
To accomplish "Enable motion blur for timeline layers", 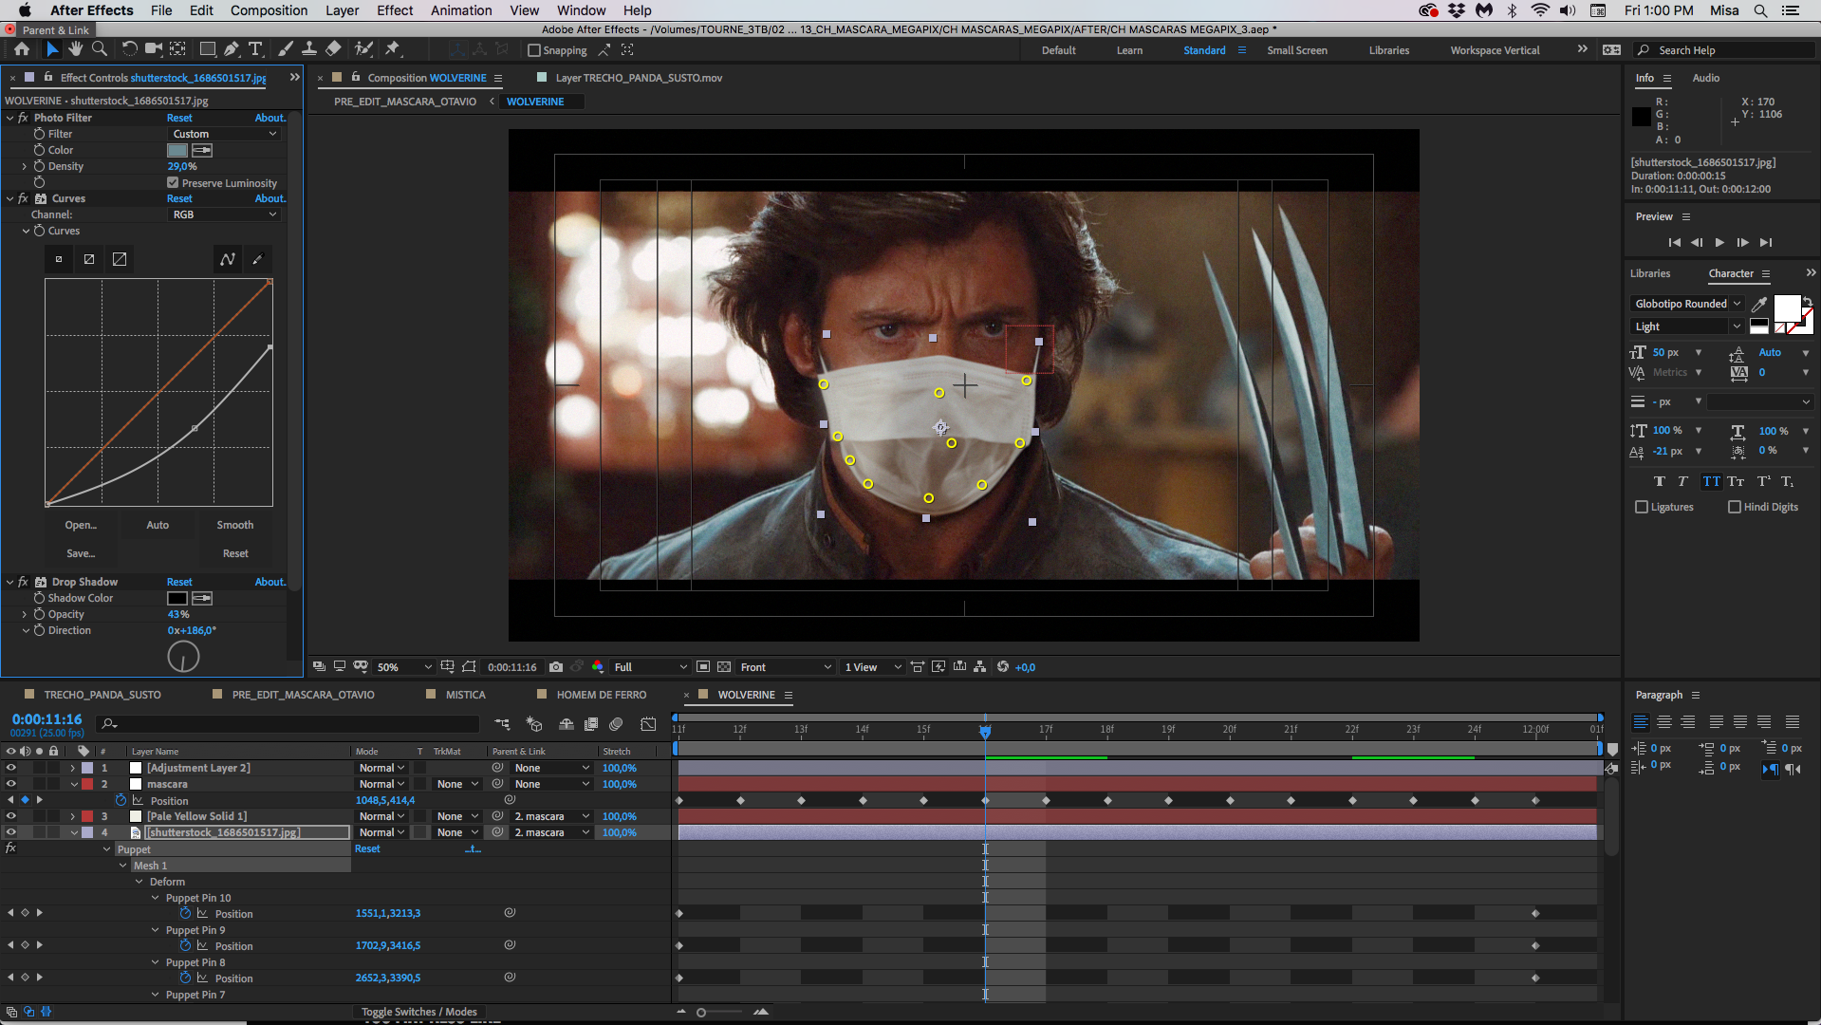I will 616,724.
